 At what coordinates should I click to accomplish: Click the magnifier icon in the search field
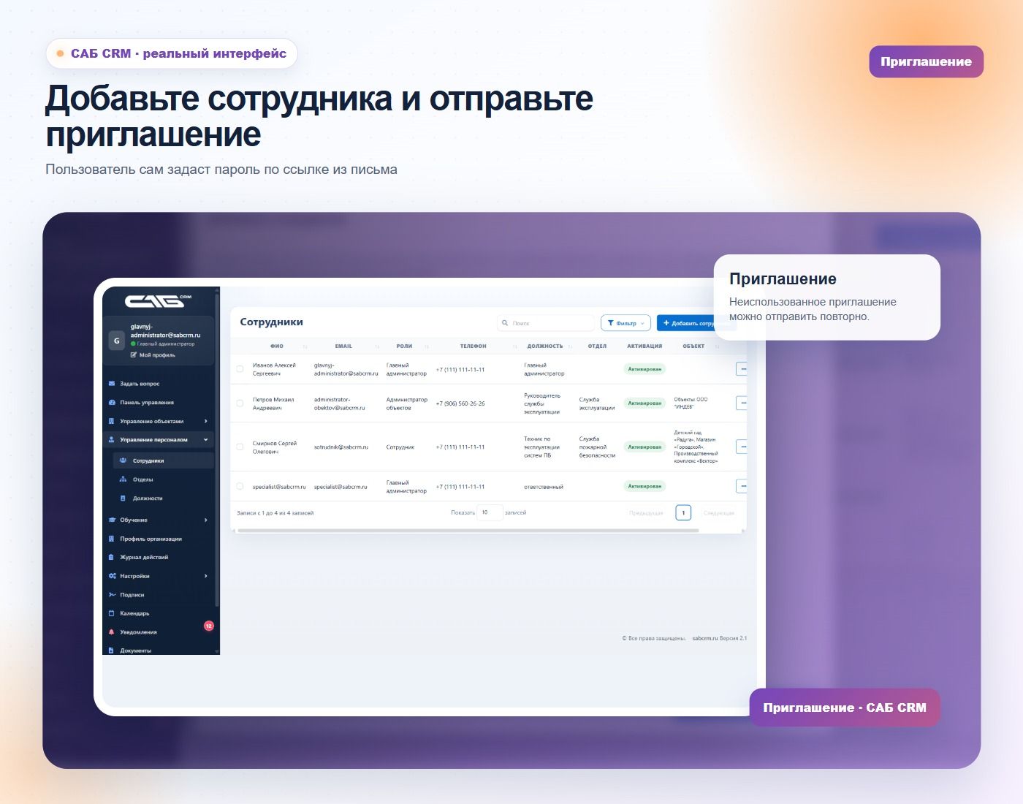[506, 323]
